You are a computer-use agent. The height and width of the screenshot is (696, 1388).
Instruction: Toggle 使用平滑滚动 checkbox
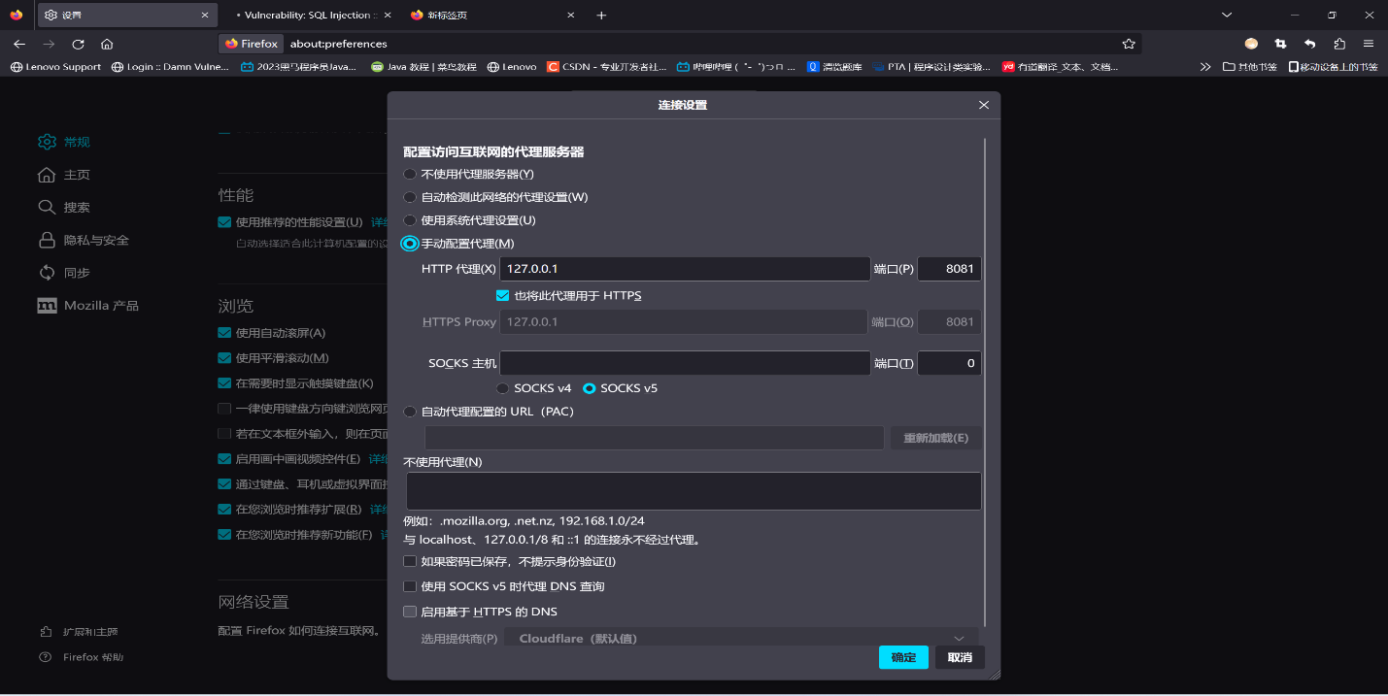224,358
